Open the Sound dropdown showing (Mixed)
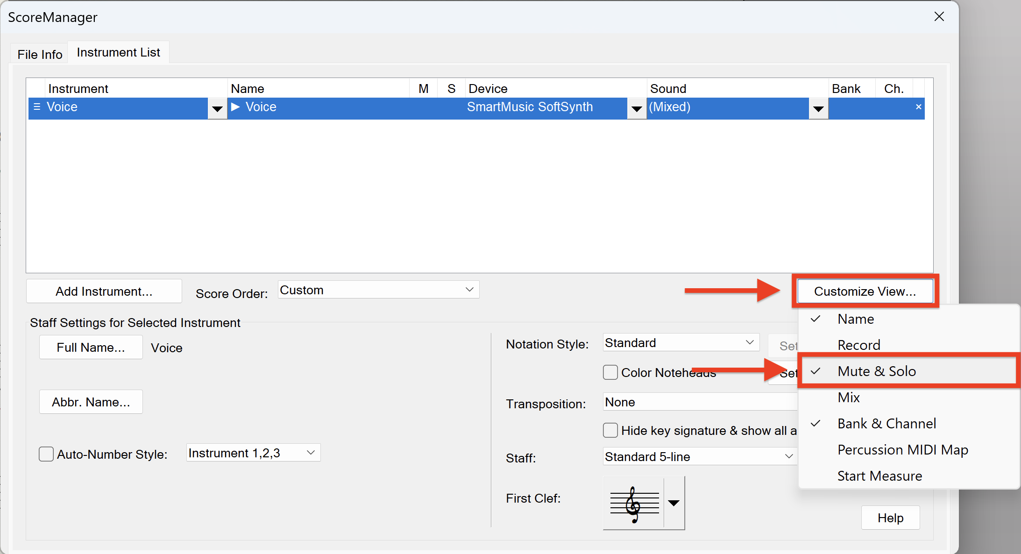The height and width of the screenshot is (554, 1021). pyautogui.click(x=818, y=109)
